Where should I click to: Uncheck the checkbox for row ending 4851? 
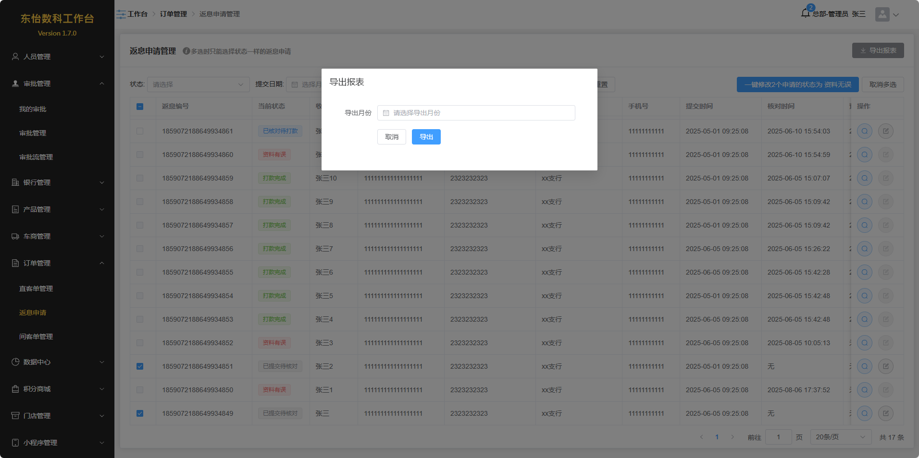coord(140,366)
